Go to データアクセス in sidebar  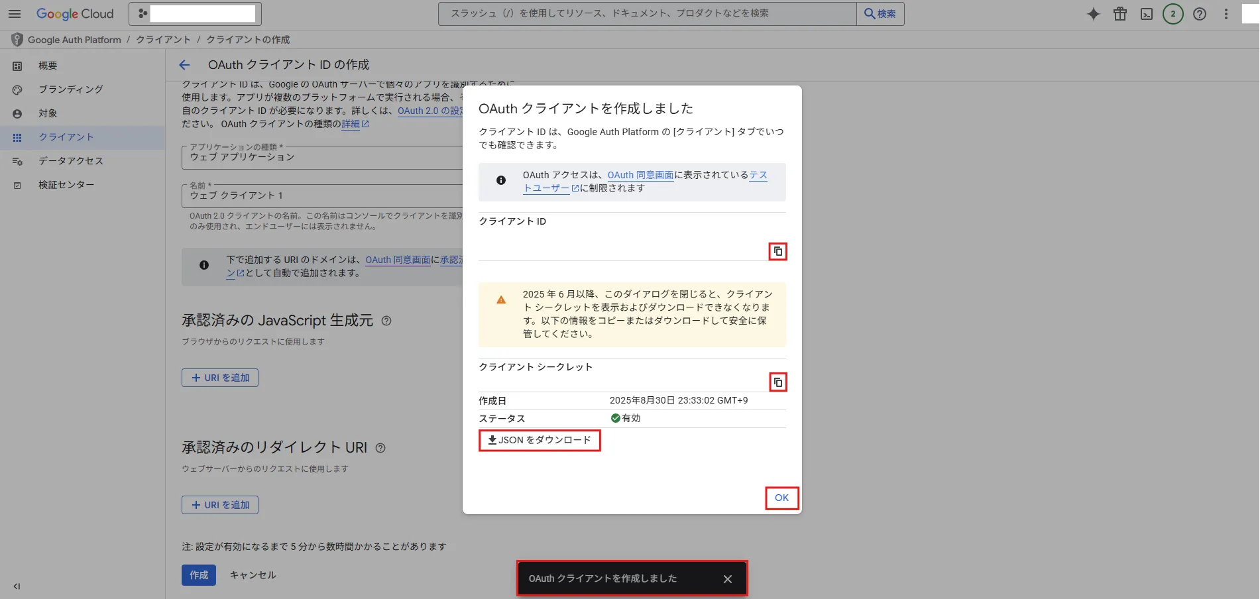coord(71,161)
